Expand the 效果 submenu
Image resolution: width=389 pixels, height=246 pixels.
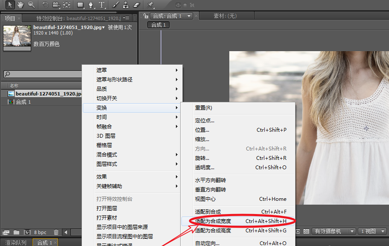click(x=132, y=177)
